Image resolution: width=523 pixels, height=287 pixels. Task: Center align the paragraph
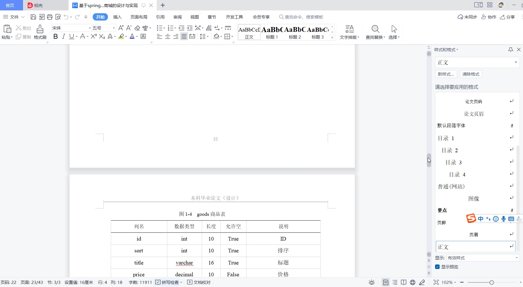pyautogui.click(x=168, y=36)
